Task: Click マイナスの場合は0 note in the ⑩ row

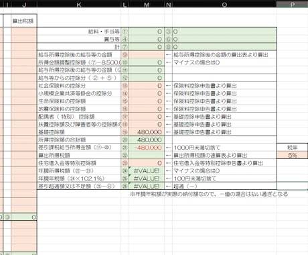Action: [196, 62]
